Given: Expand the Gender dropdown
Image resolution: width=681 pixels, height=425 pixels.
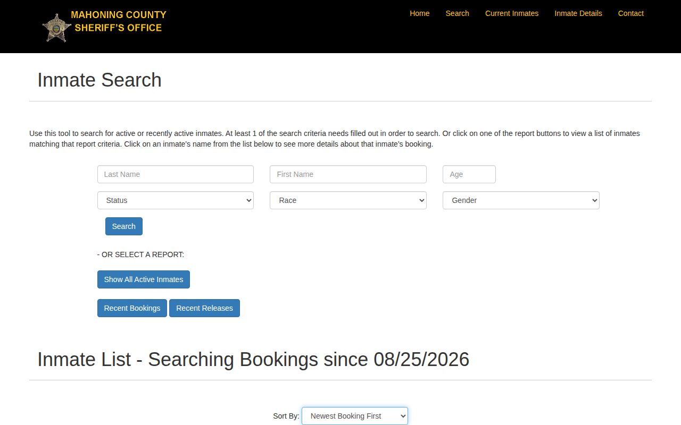Looking at the screenshot, I should [521, 200].
